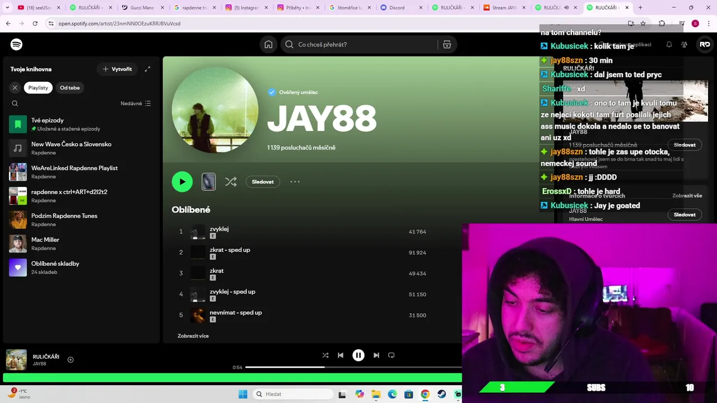The image size is (717, 403).
Task: Skip to the next track
Action: pyautogui.click(x=376, y=355)
